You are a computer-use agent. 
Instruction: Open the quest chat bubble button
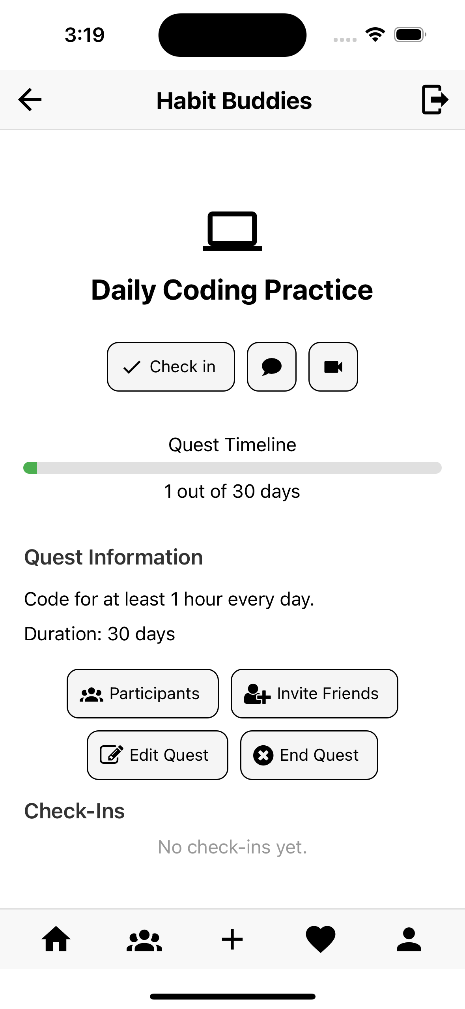[271, 367]
